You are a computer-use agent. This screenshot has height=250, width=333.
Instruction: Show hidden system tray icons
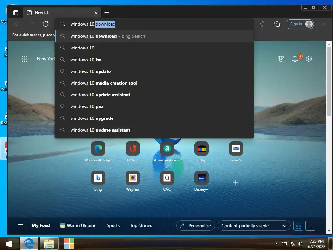(276, 244)
